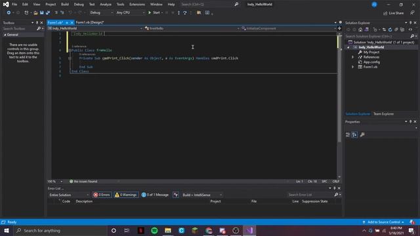
Task: Click Show All Files icon in Solution Explorer
Action: pyautogui.click(x=402, y=29)
